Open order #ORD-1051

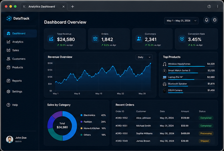[x=122, y=126]
